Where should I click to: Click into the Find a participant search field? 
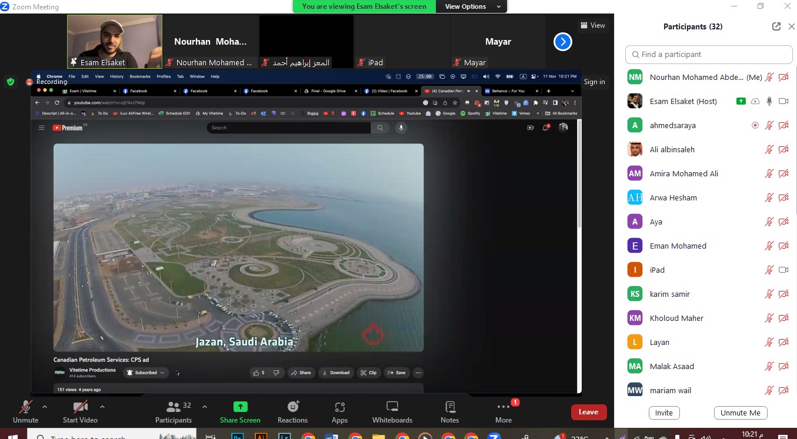[709, 54]
